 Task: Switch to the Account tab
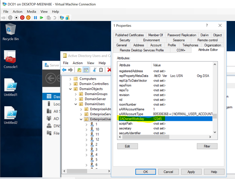[156, 45]
